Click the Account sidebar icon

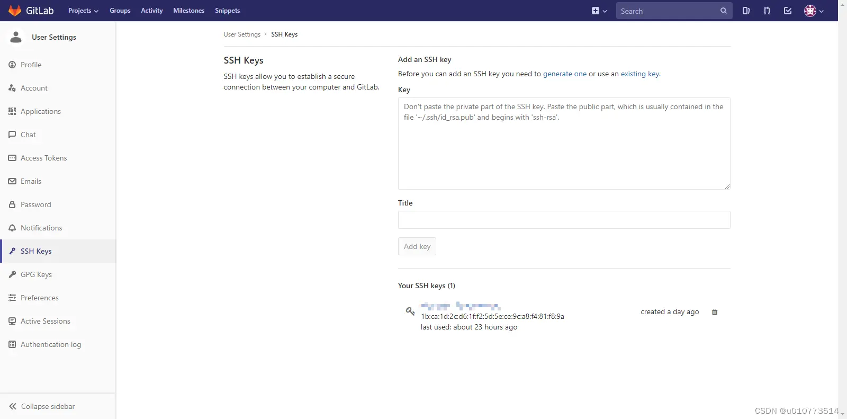click(12, 88)
